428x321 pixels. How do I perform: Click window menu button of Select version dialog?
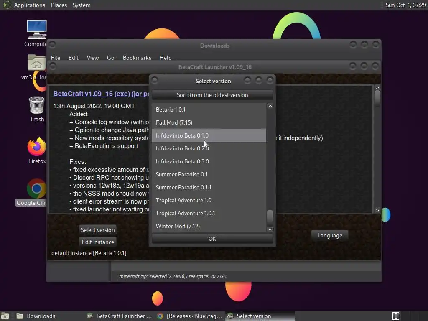pos(155,80)
